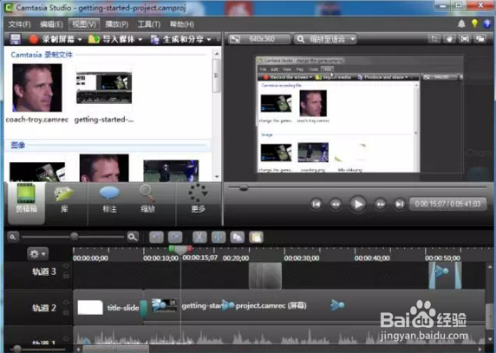Expand the produce and share dropdown arrow

tap(209, 40)
